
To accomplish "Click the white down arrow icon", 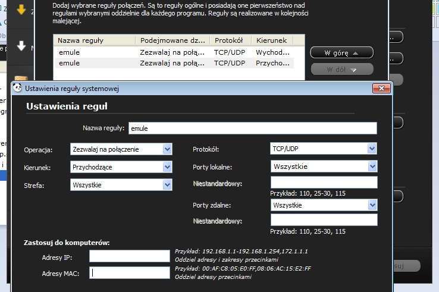I will point(21,46).
